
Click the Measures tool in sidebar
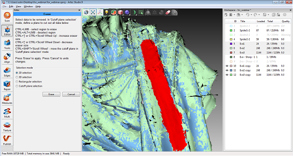pos(7,99)
